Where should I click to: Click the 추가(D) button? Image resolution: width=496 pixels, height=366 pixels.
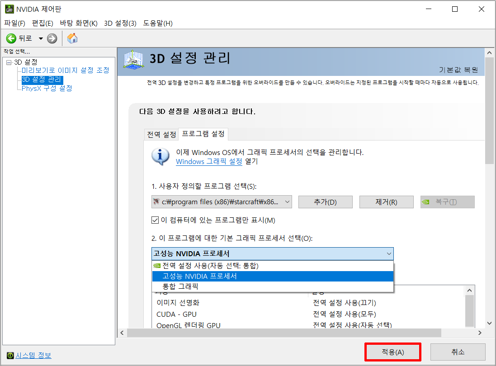pyautogui.click(x=325, y=202)
